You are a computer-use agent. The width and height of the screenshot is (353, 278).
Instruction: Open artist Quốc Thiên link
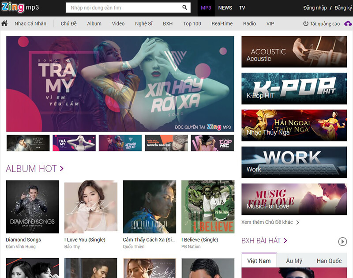click(x=134, y=247)
